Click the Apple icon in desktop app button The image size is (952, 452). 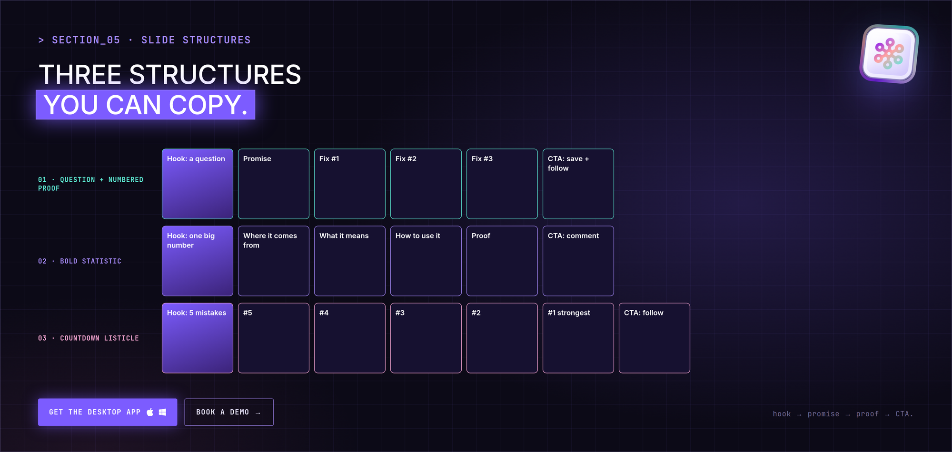tap(150, 412)
